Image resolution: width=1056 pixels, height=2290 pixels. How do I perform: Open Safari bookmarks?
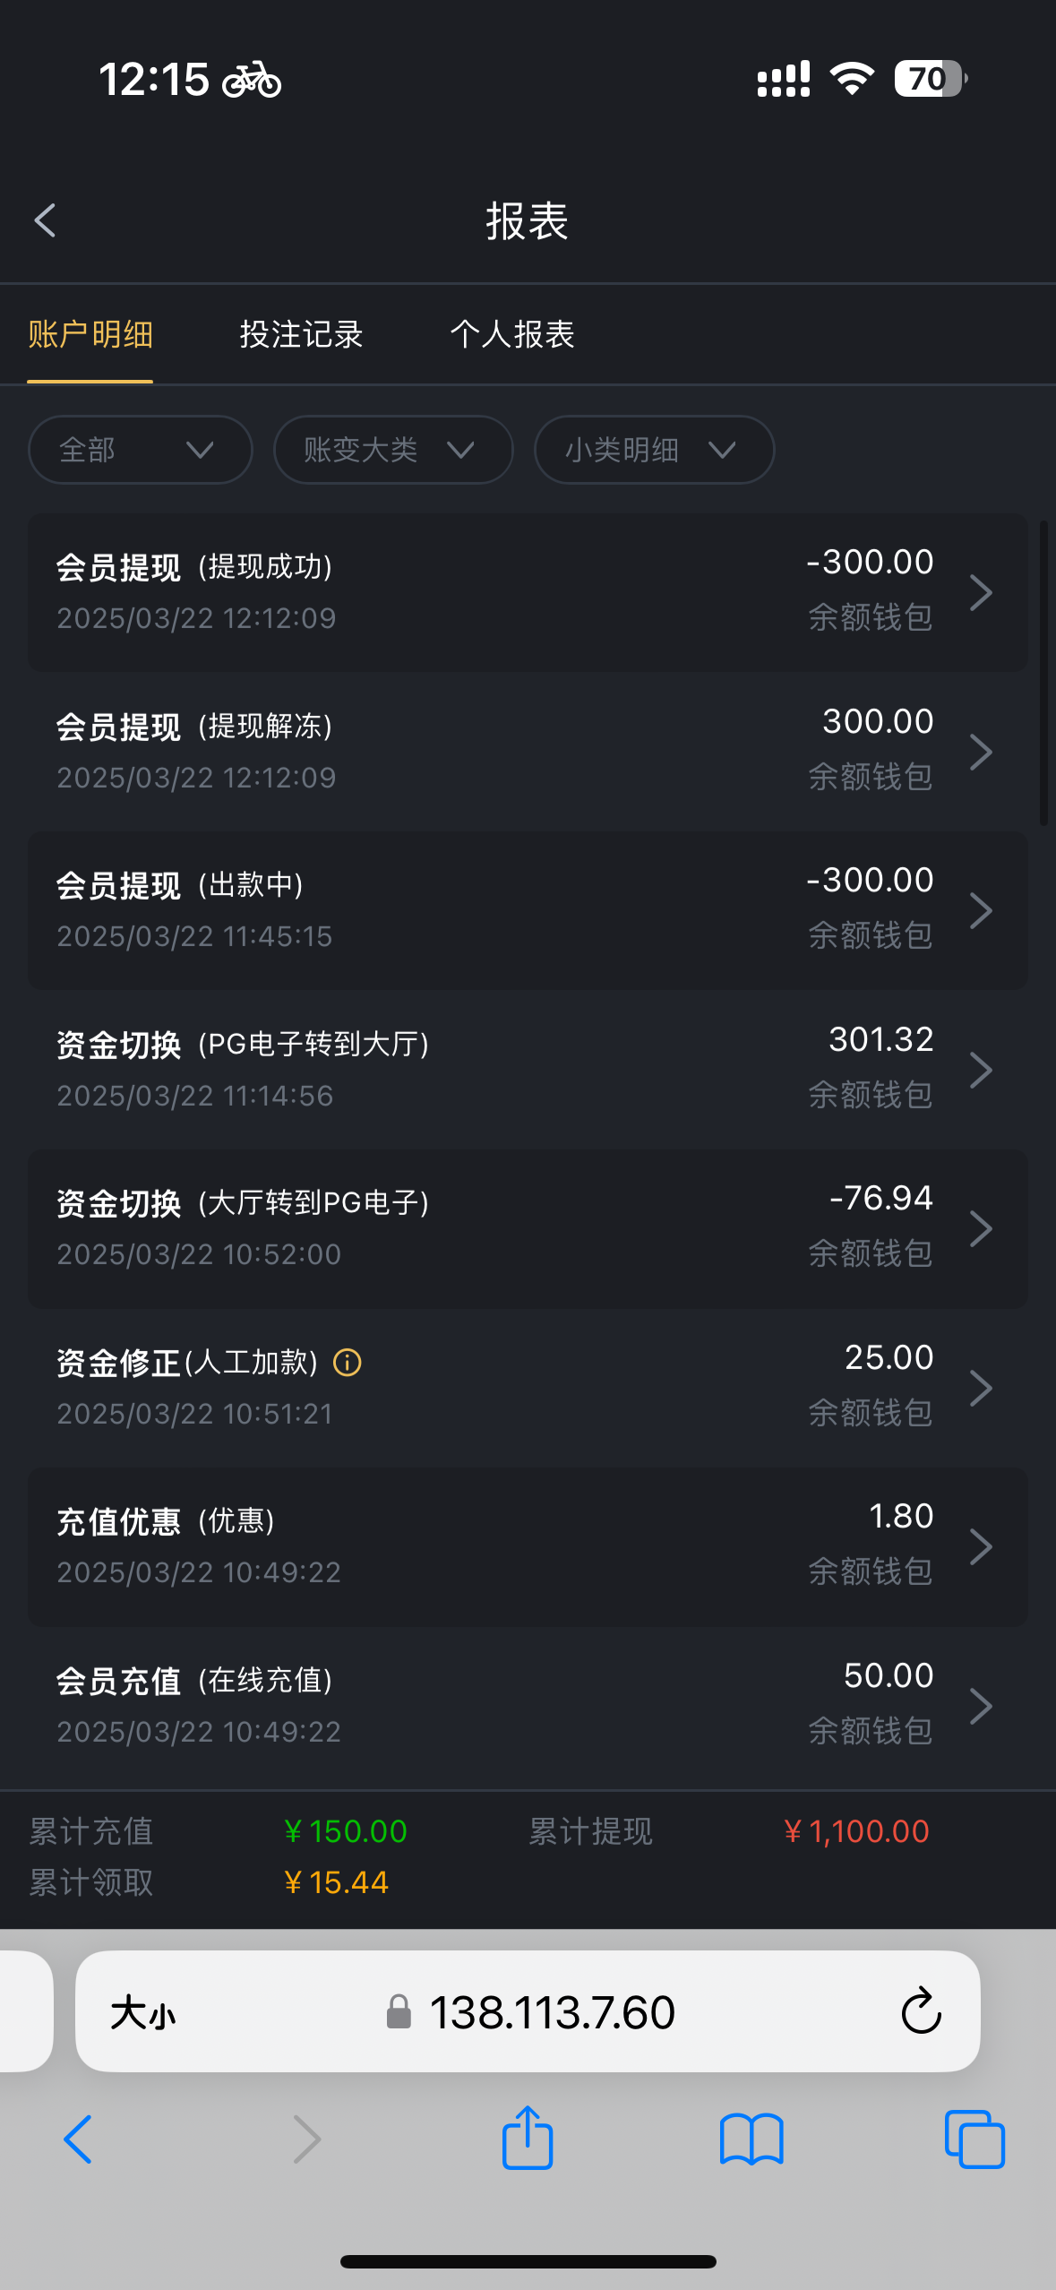pyautogui.click(x=751, y=2139)
